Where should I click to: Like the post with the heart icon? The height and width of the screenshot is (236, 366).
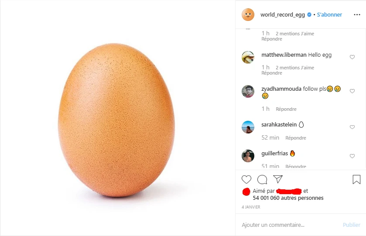coord(246,180)
